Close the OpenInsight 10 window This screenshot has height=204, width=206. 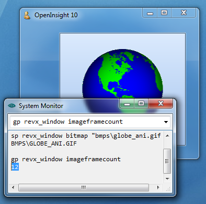[184, 13]
